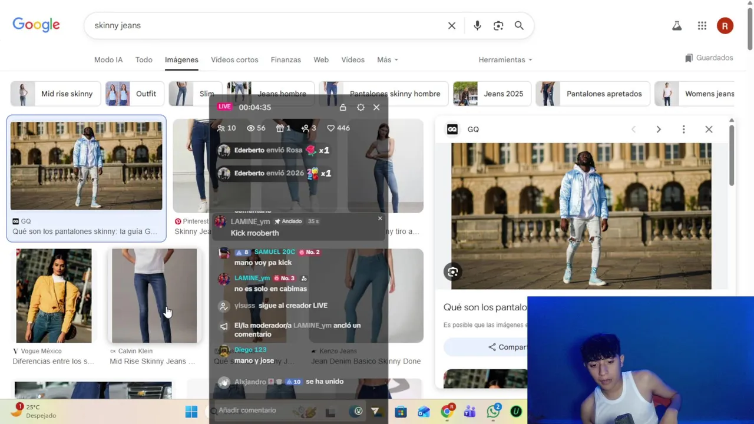This screenshot has width=754, height=424.
Task: Open the Guardados saved items
Action: click(x=709, y=58)
